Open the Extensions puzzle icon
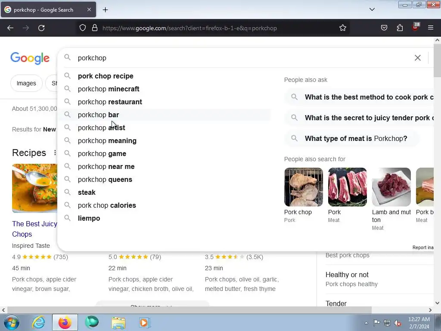The height and width of the screenshot is (331, 441). tap(400, 28)
